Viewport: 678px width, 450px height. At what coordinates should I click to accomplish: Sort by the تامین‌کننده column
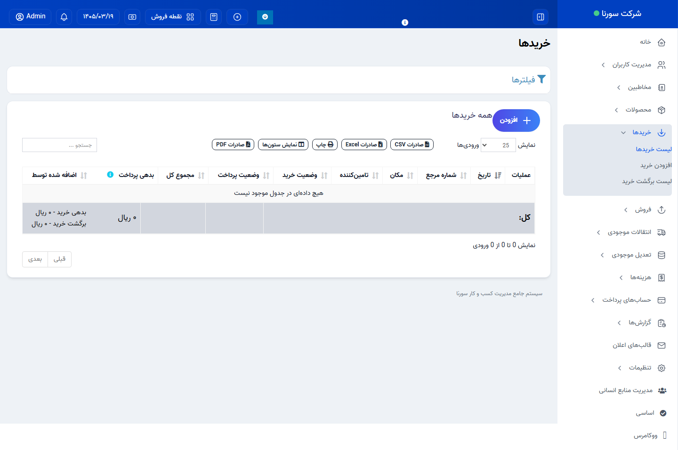(x=357, y=175)
